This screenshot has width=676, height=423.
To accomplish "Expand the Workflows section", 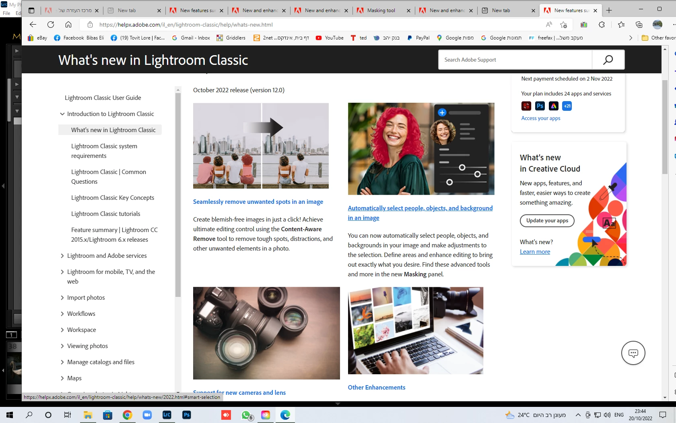I will pyautogui.click(x=62, y=314).
